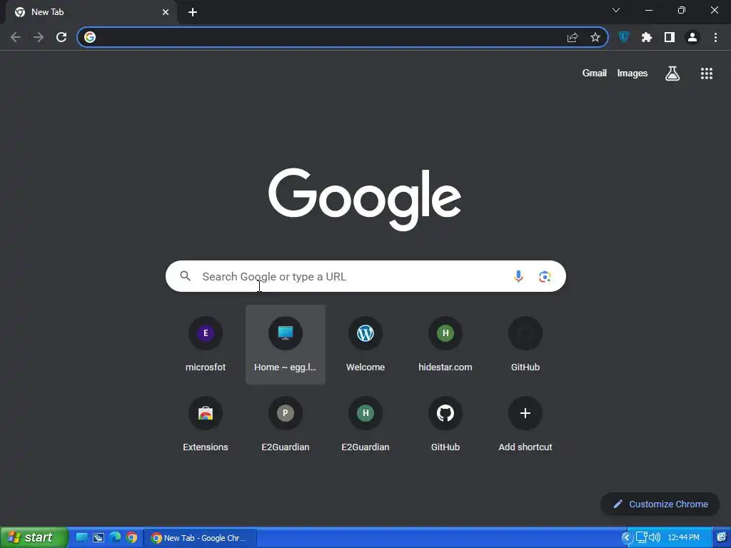The width and height of the screenshot is (731, 548).
Task: Toggle the Chrome side panel
Action: pyautogui.click(x=670, y=37)
